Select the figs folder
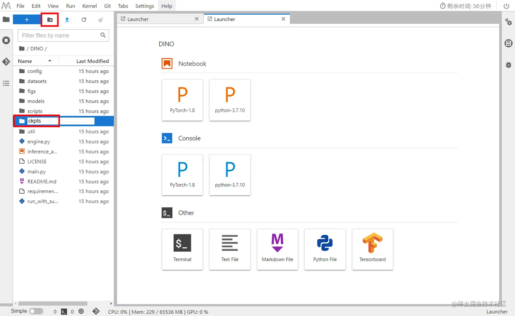Viewport: 515px width, 316px height. click(x=63, y=91)
